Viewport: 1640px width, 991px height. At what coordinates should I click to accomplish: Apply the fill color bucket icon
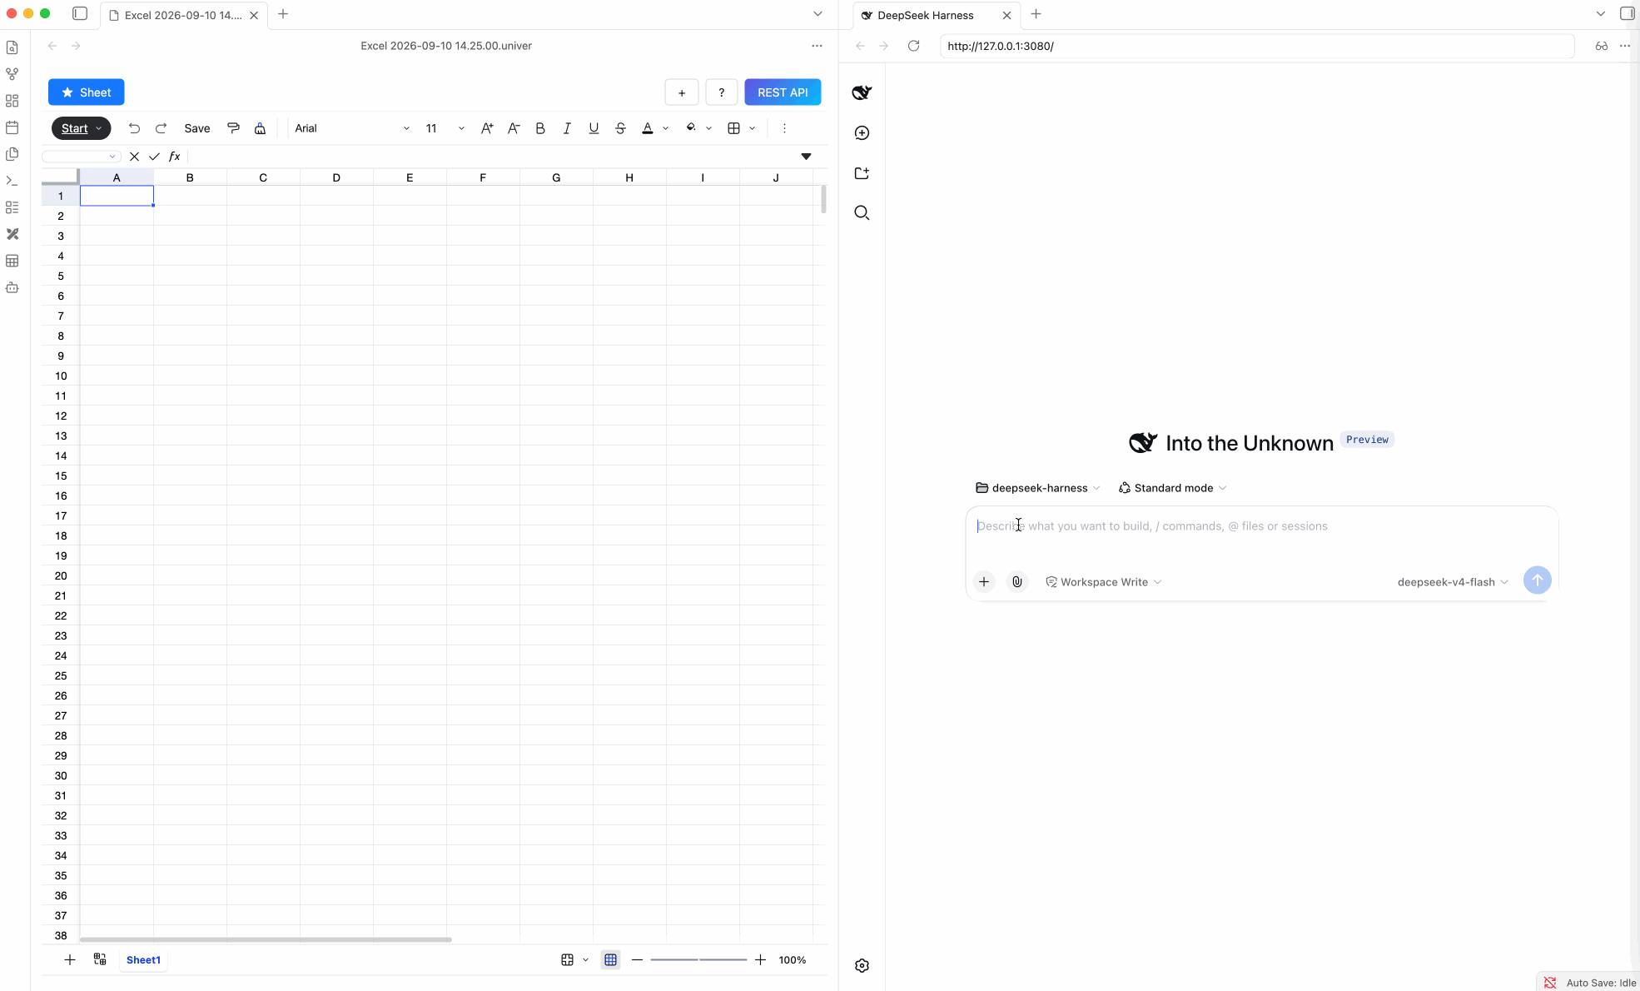click(x=691, y=128)
